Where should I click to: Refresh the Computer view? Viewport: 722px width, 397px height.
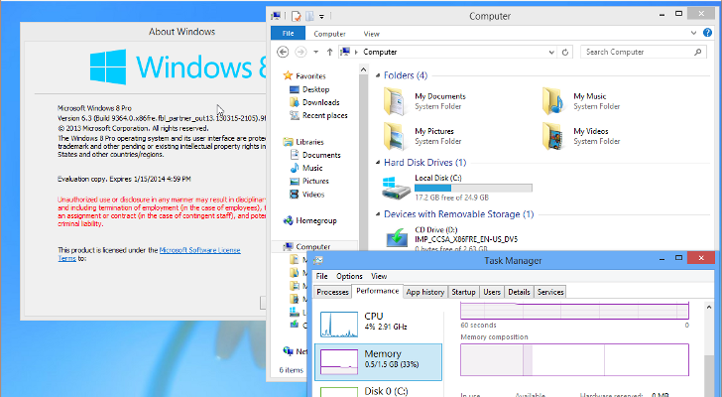pyautogui.click(x=565, y=52)
